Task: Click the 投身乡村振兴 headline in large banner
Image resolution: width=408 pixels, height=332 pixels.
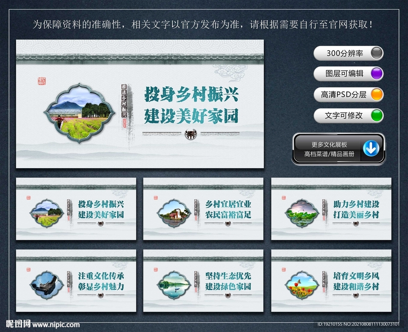Action: (x=191, y=94)
